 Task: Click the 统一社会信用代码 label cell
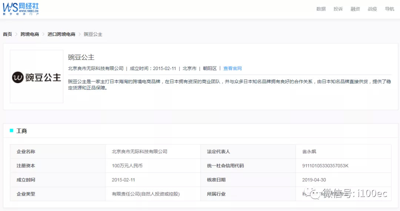(248, 166)
